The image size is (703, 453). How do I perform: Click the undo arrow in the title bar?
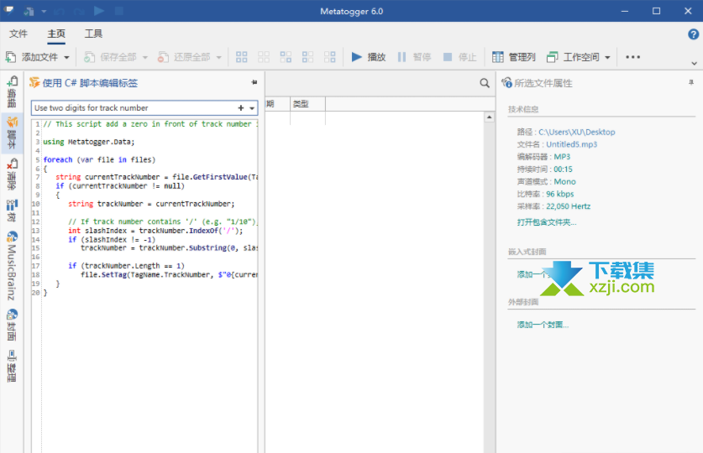(59, 11)
